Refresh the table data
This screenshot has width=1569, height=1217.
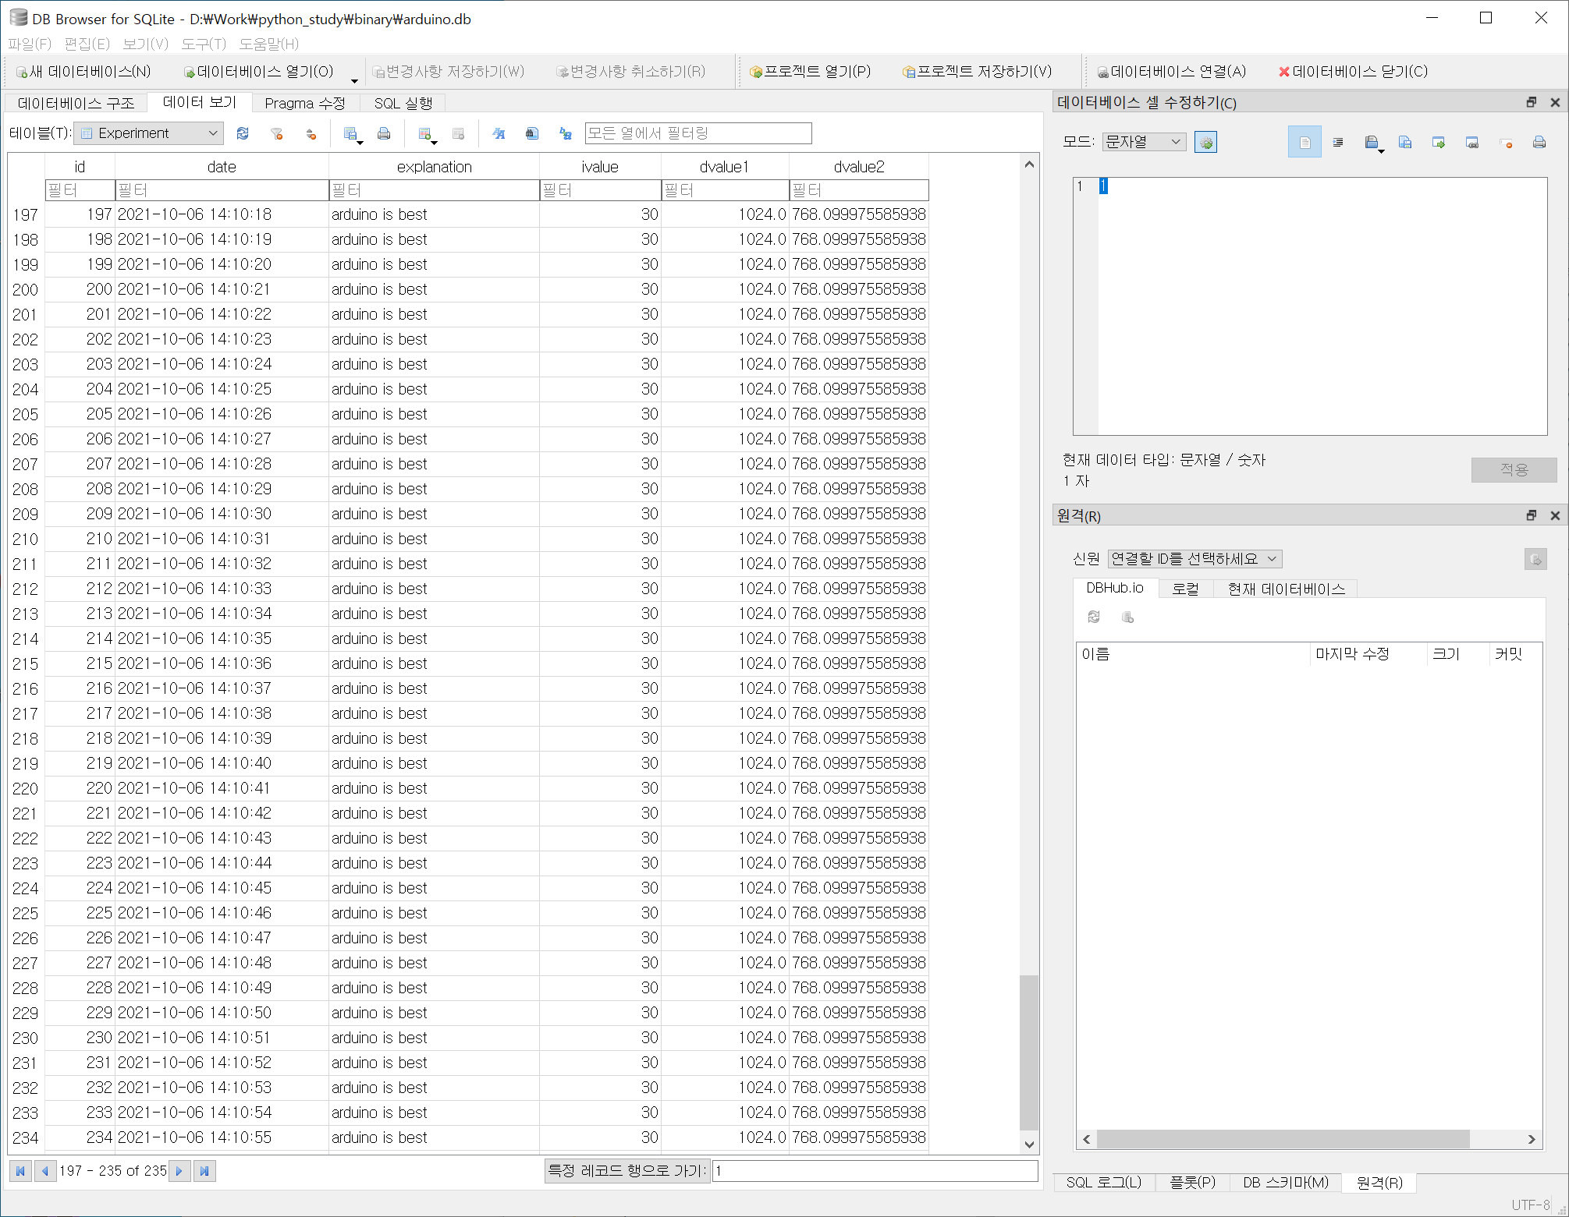pos(243,133)
